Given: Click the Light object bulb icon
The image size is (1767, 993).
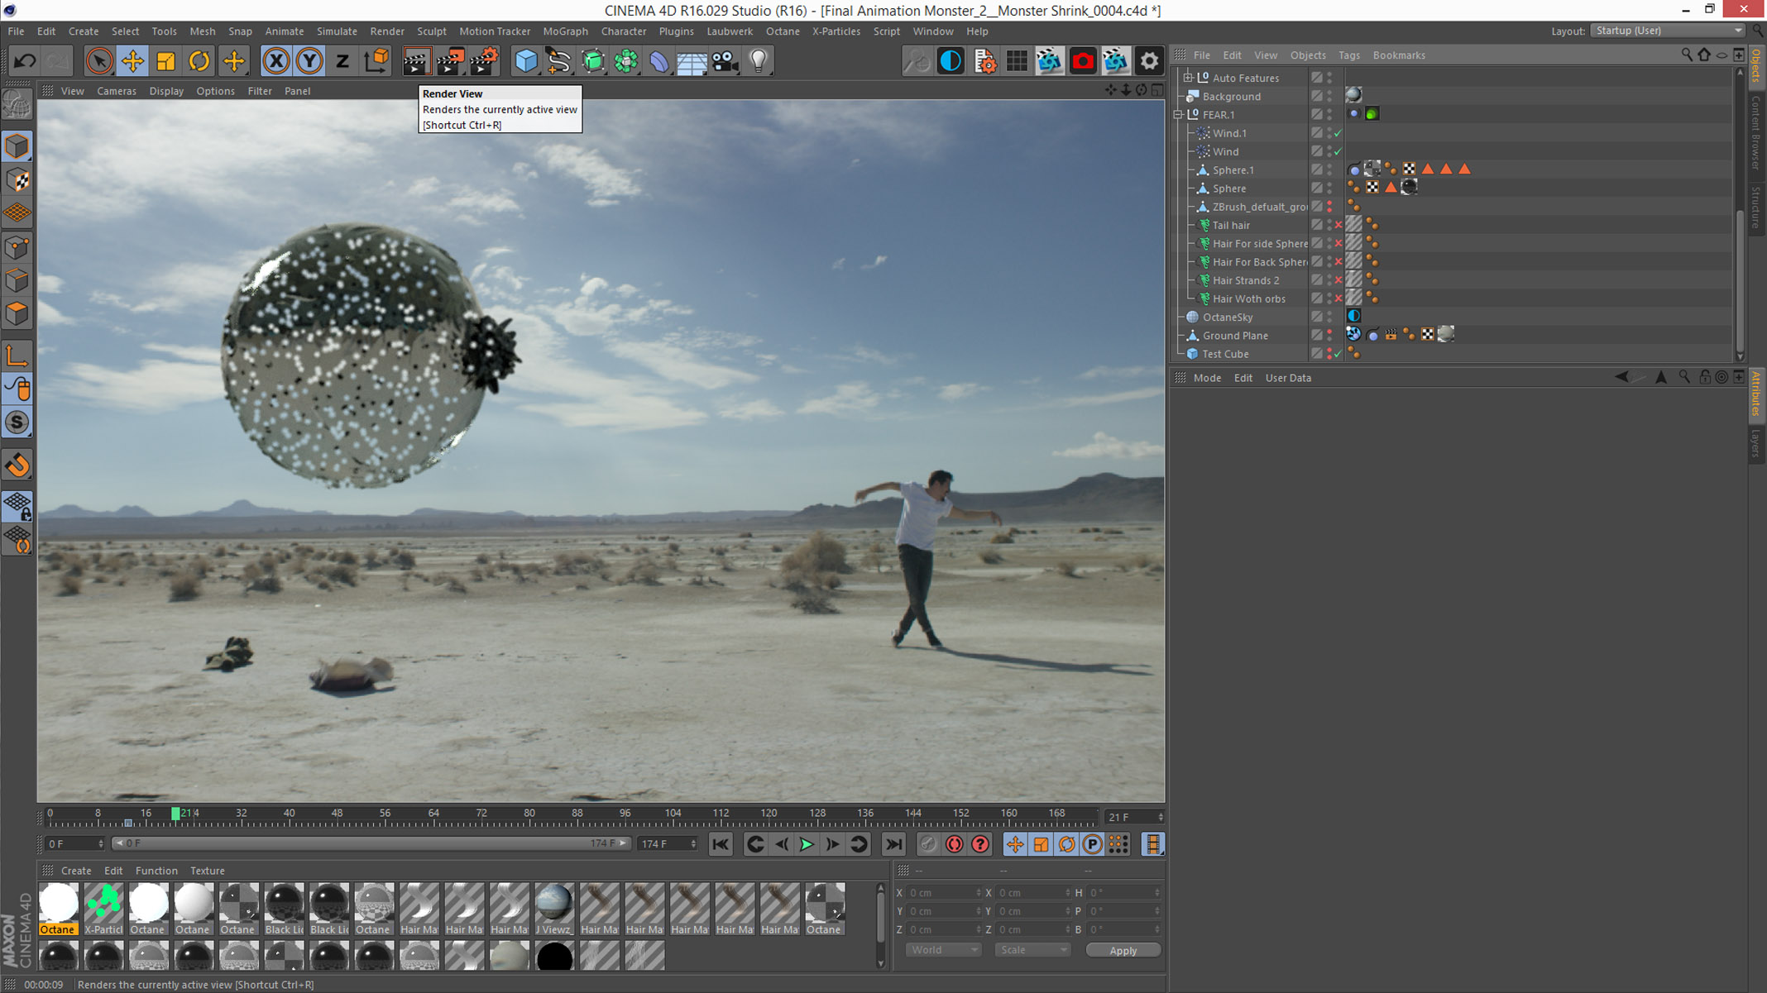Looking at the screenshot, I should pos(759,61).
